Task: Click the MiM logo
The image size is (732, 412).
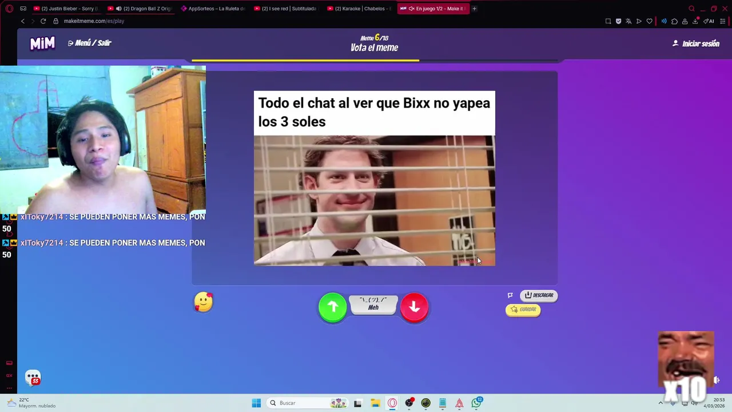Action: 42,43
